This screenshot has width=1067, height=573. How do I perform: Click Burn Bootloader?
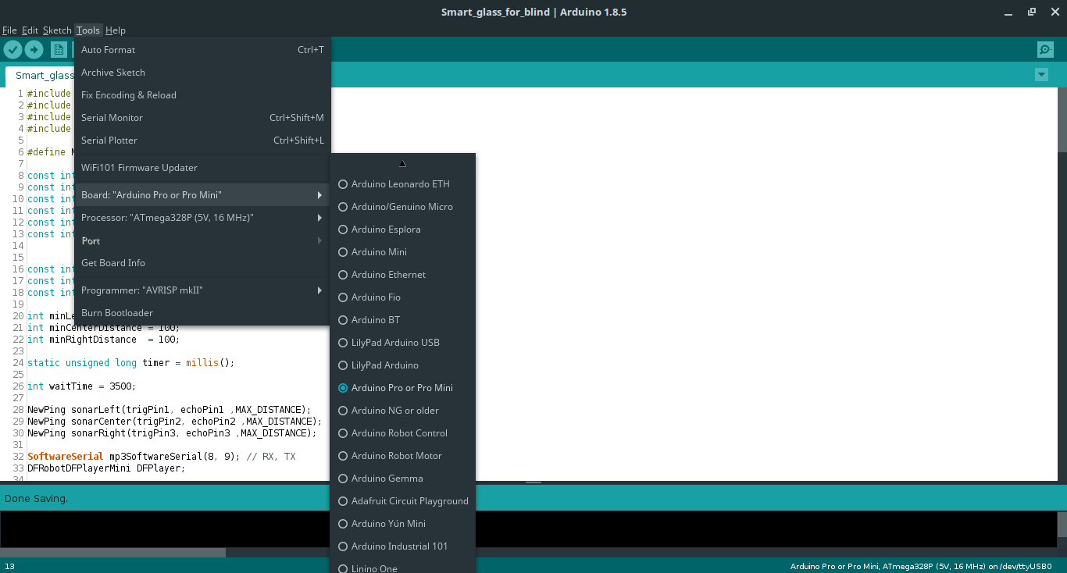116,312
